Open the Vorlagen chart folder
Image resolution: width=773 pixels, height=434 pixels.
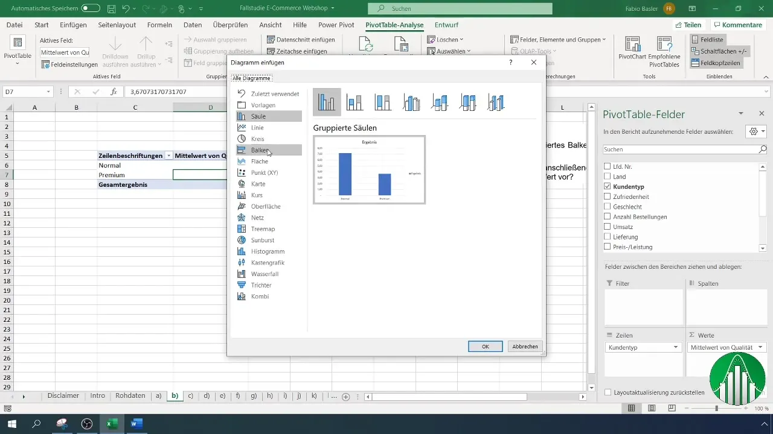coord(269,105)
